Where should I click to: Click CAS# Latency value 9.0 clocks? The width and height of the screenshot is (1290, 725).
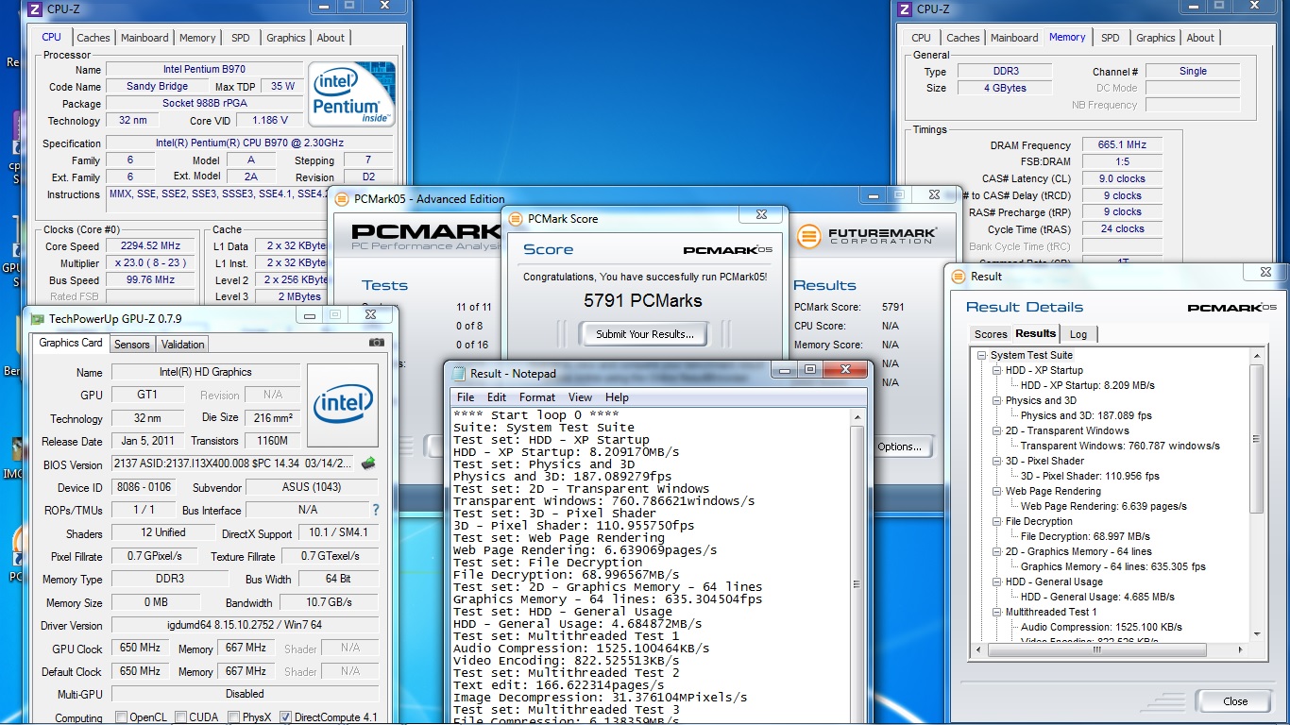tap(1122, 178)
